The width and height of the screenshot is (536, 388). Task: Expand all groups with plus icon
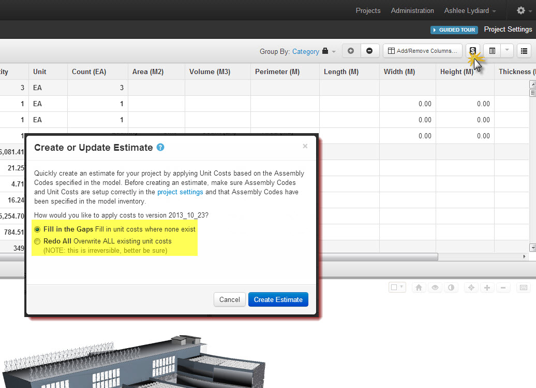pyautogui.click(x=351, y=51)
